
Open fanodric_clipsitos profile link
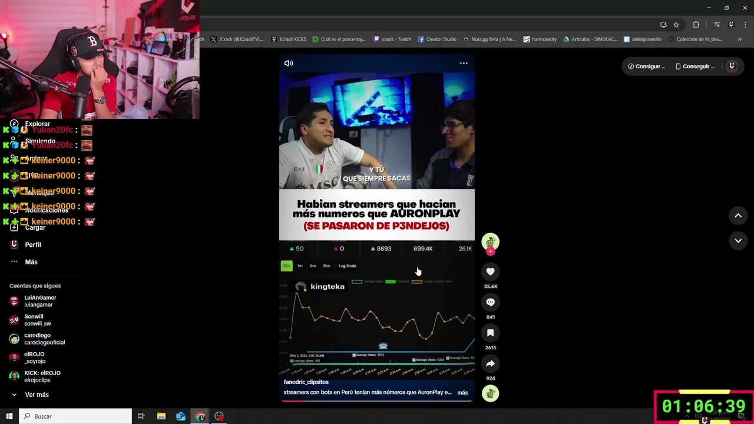306,382
